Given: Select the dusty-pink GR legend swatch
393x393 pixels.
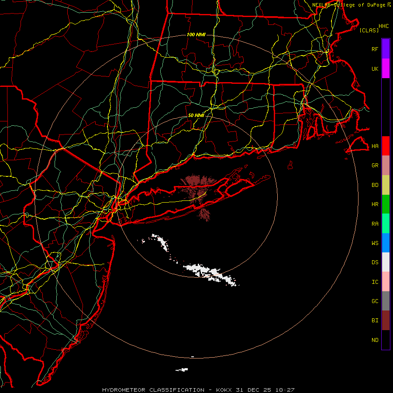Looking at the screenshot, I should pos(386,165).
